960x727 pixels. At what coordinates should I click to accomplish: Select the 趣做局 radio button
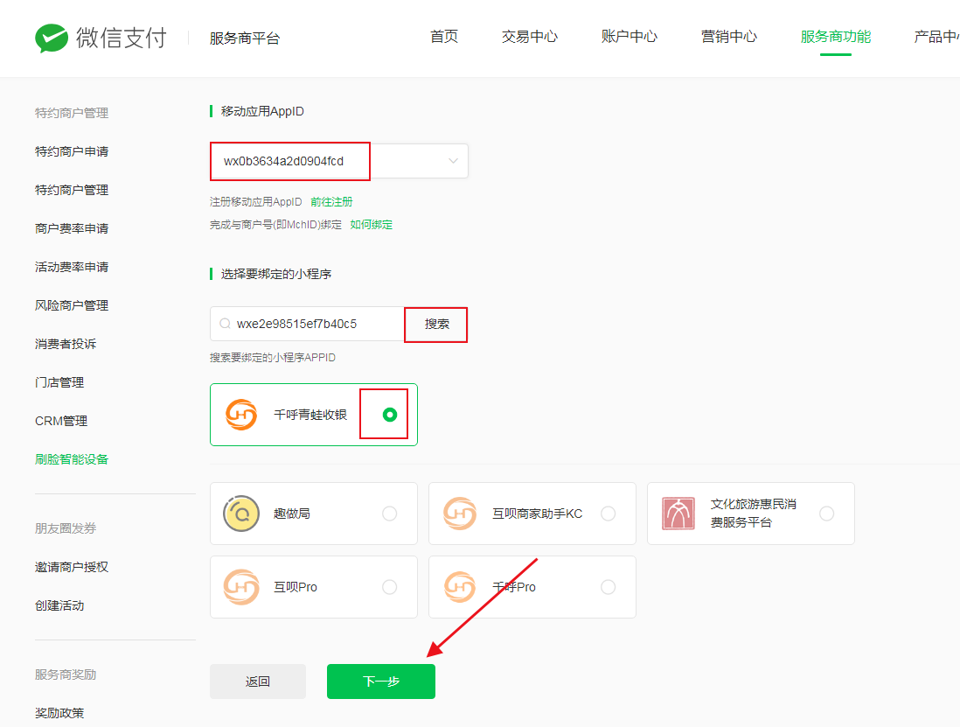(389, 514)
